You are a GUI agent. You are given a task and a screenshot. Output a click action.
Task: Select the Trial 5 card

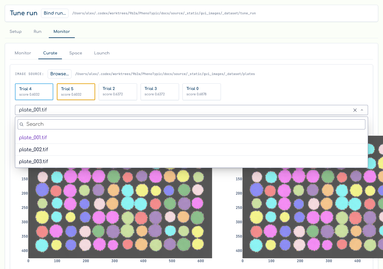point(76,91)
